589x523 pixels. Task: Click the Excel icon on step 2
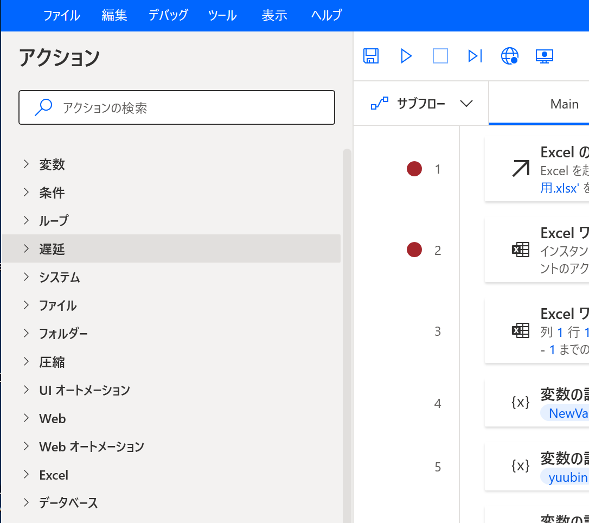[521, 250]
